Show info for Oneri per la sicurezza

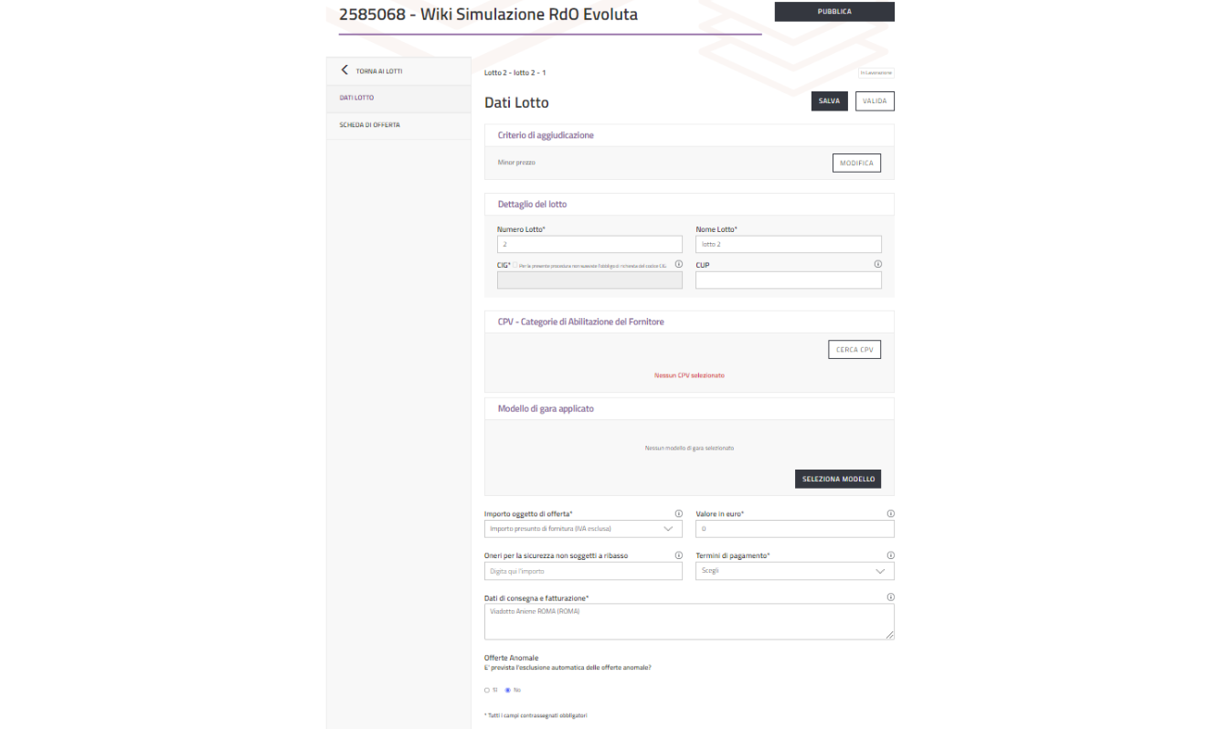point(678,555)
